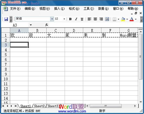Screen dimensions: 144x114
Task: Center align text
Action: 95,19
